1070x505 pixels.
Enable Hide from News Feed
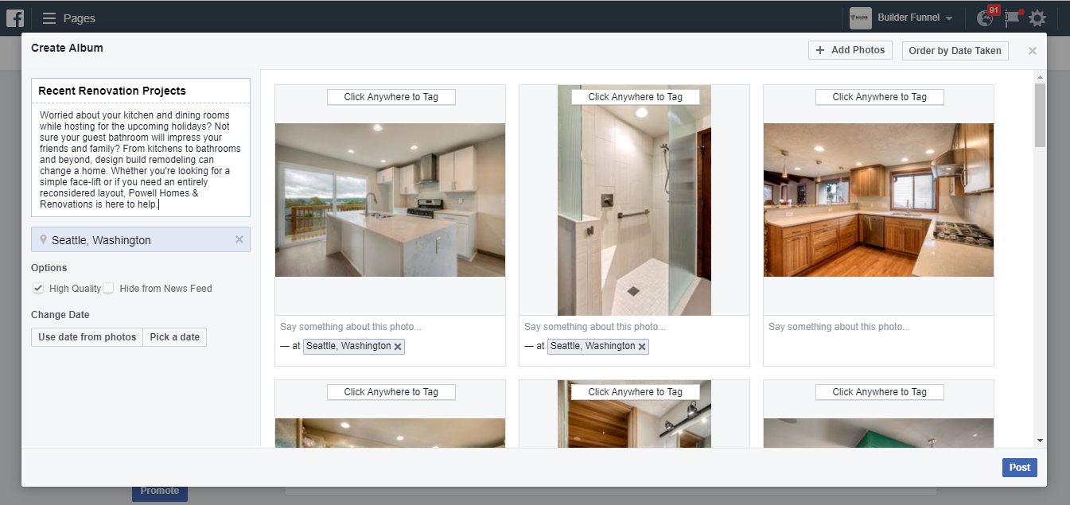point(109,288)
